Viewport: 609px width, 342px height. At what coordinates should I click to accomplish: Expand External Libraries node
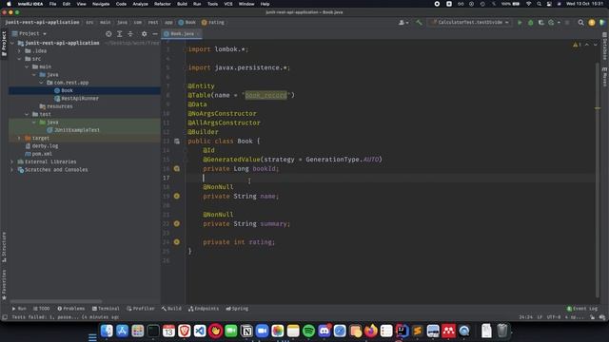click(11, 161)
